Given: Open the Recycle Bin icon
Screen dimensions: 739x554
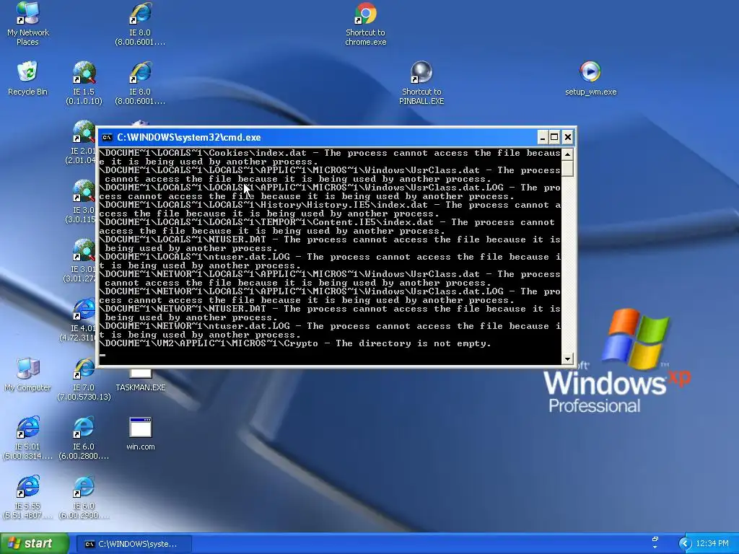Looking at the screenshot, I should click(x=28, y=78).
